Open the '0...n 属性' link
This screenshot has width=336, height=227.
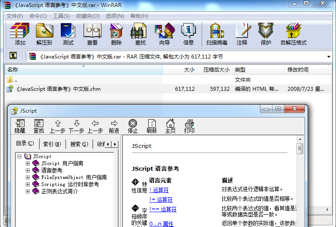pos(161,224)
